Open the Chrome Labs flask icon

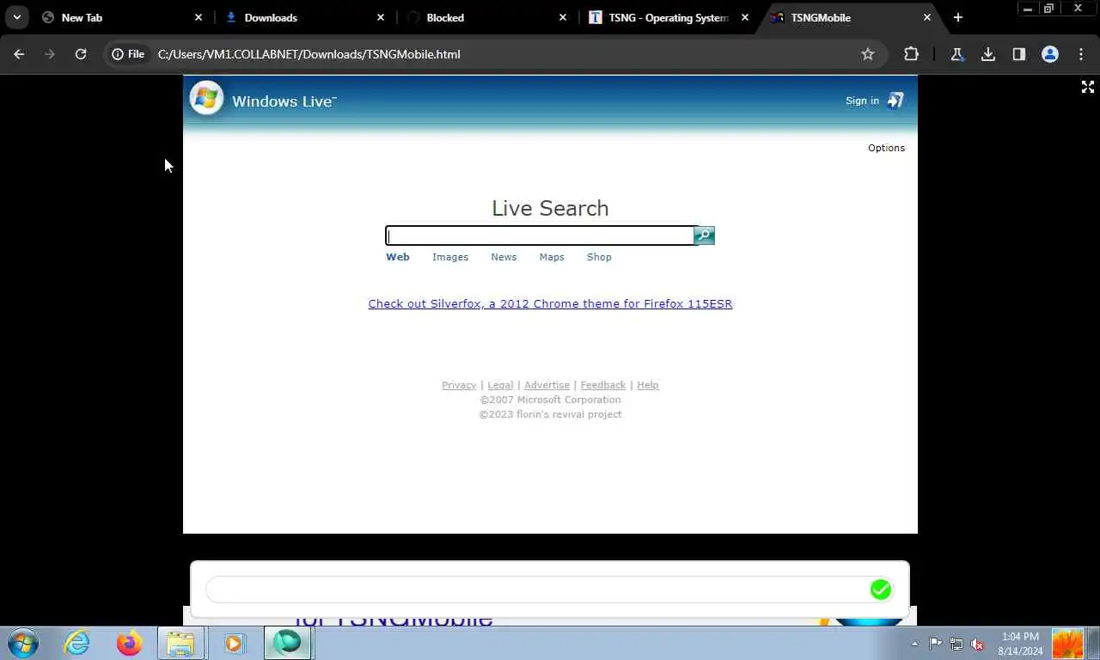[956, 54]
